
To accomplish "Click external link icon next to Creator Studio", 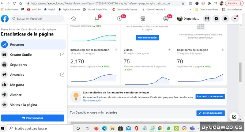I will [62, 55].
